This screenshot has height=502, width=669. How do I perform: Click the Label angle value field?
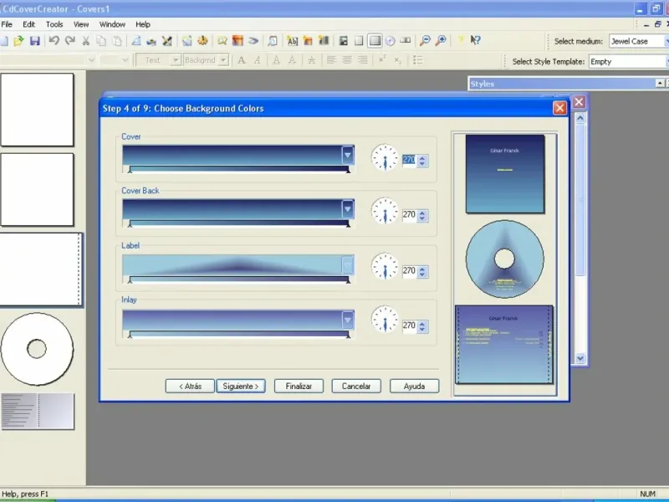[x=409, y=271]
